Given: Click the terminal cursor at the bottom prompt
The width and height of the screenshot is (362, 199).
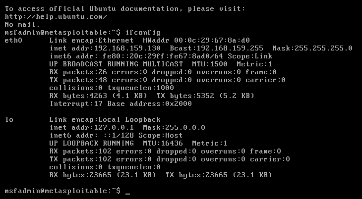Looking at the screenshot, I should [127, 192].
